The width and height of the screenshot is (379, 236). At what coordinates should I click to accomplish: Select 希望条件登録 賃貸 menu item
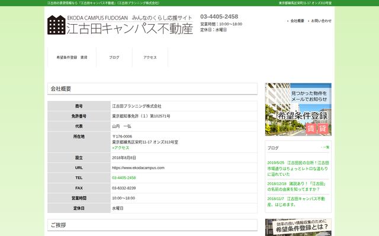click(x=72, y=57)
